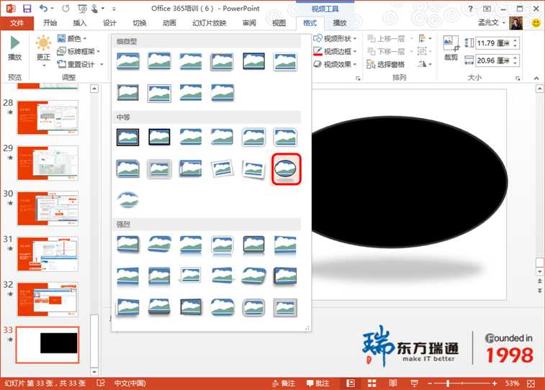Switch to the 设计 design tab

(x=109, y=23)
